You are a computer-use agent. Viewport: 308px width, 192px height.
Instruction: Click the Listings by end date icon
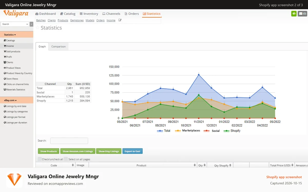(5, 106)
